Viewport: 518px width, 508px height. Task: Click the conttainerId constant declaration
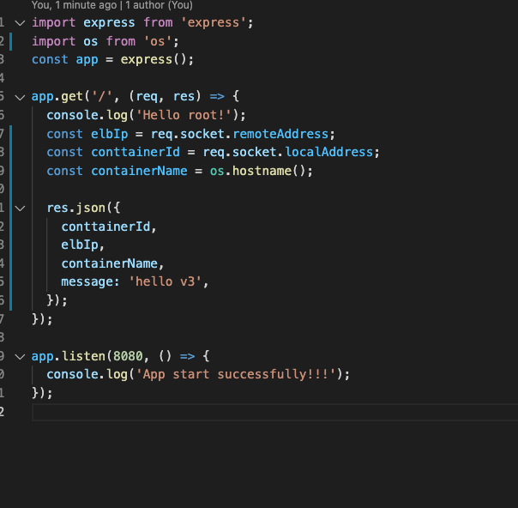[136, 152]
